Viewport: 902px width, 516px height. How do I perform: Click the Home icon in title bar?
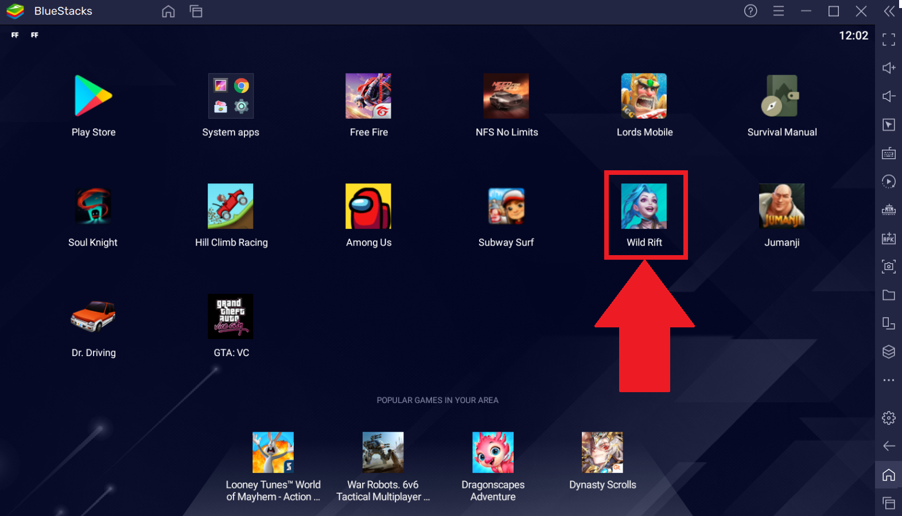168,11
